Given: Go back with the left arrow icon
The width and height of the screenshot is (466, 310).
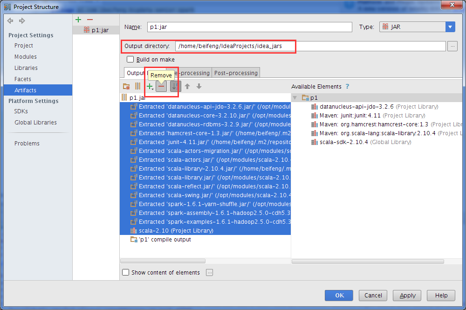Looking at the screenshot, I should (10, 21).
